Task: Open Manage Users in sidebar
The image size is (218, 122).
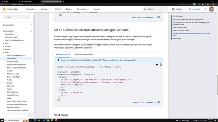Action: click(x=12, y=62)
